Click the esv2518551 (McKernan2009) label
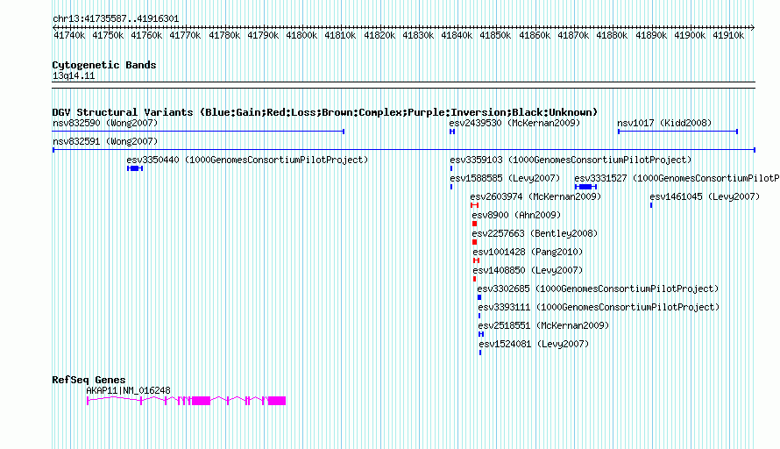The width and height of the screenshot is (780, 449). (x=543, y=325)
